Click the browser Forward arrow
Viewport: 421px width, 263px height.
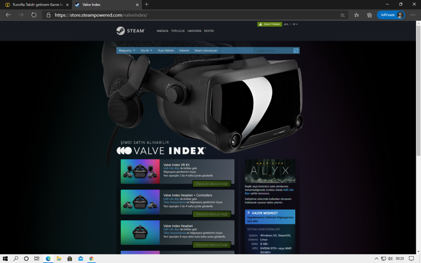[21, 15]
